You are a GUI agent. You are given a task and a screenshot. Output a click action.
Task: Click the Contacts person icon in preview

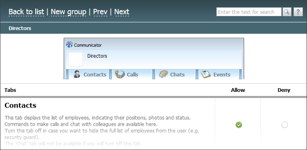(x=77, y=74)
